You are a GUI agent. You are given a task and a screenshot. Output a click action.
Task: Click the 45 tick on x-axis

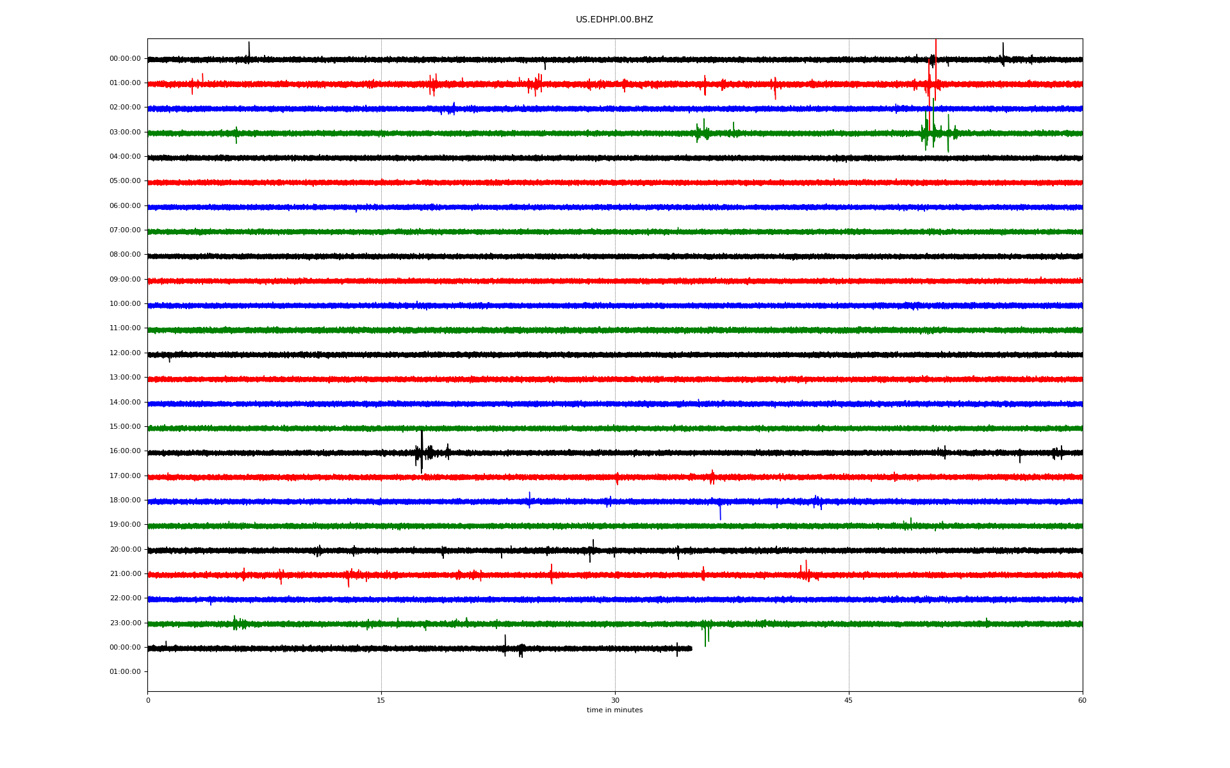tap(849, 701)
